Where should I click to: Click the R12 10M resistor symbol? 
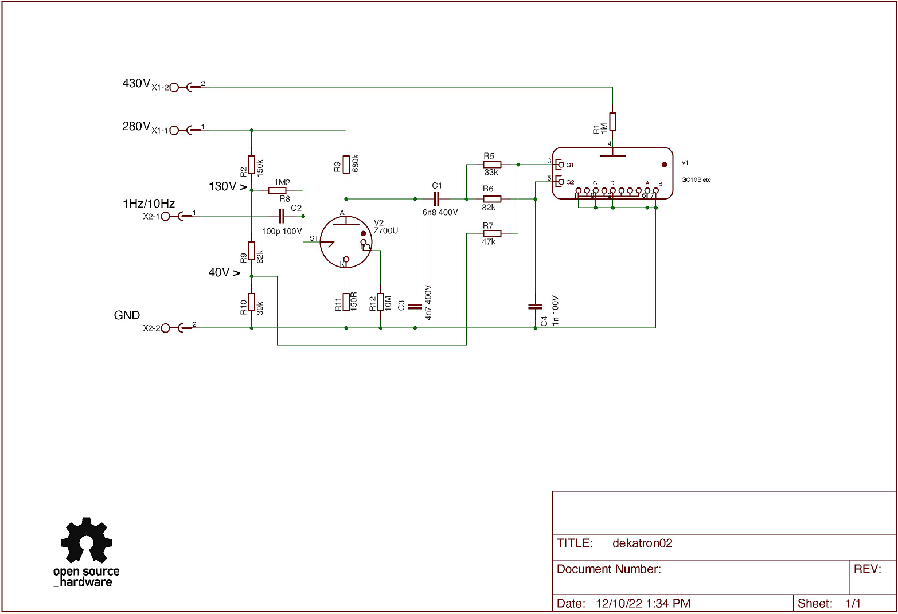click(380, 302)
